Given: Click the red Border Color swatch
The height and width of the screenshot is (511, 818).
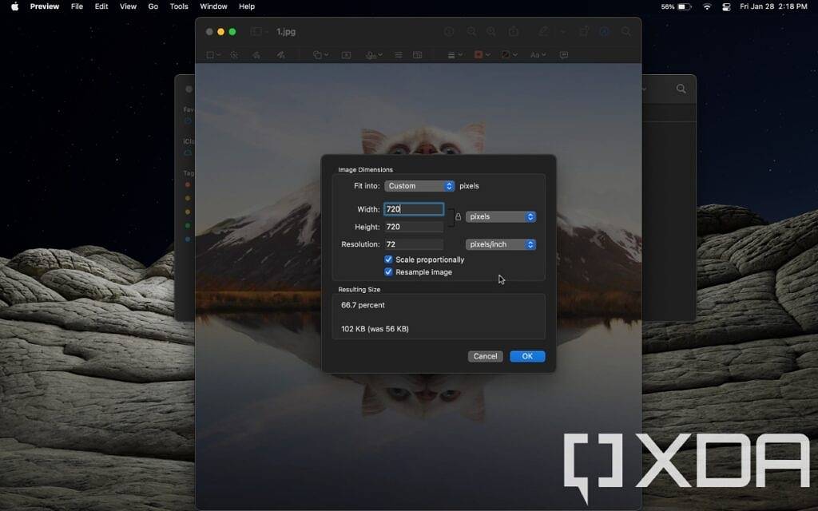Looking at the screenshot, I should pos(477,55).
